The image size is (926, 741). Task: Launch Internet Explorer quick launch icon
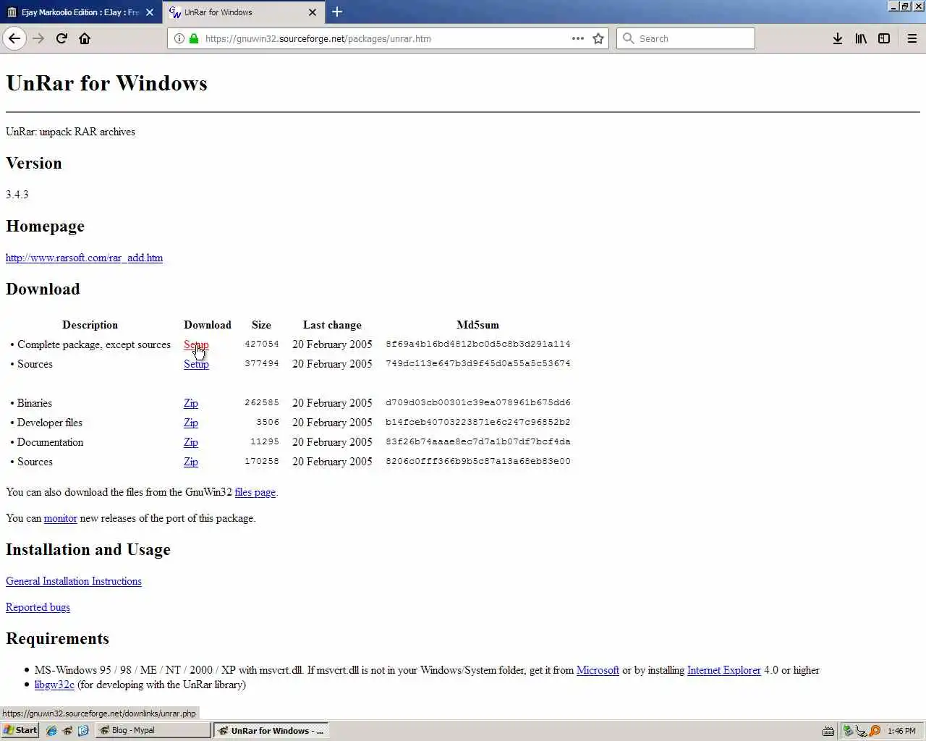51,731
